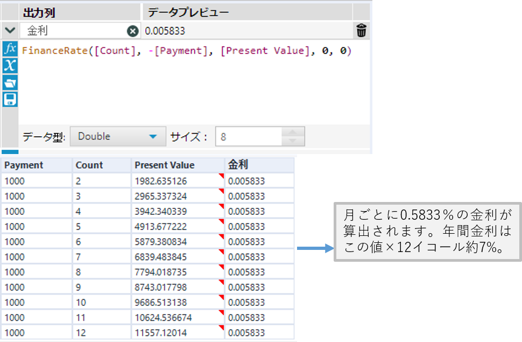Increase size with the up stepper arrow
Screen dimensions: 522x342
tap(292, 132)
